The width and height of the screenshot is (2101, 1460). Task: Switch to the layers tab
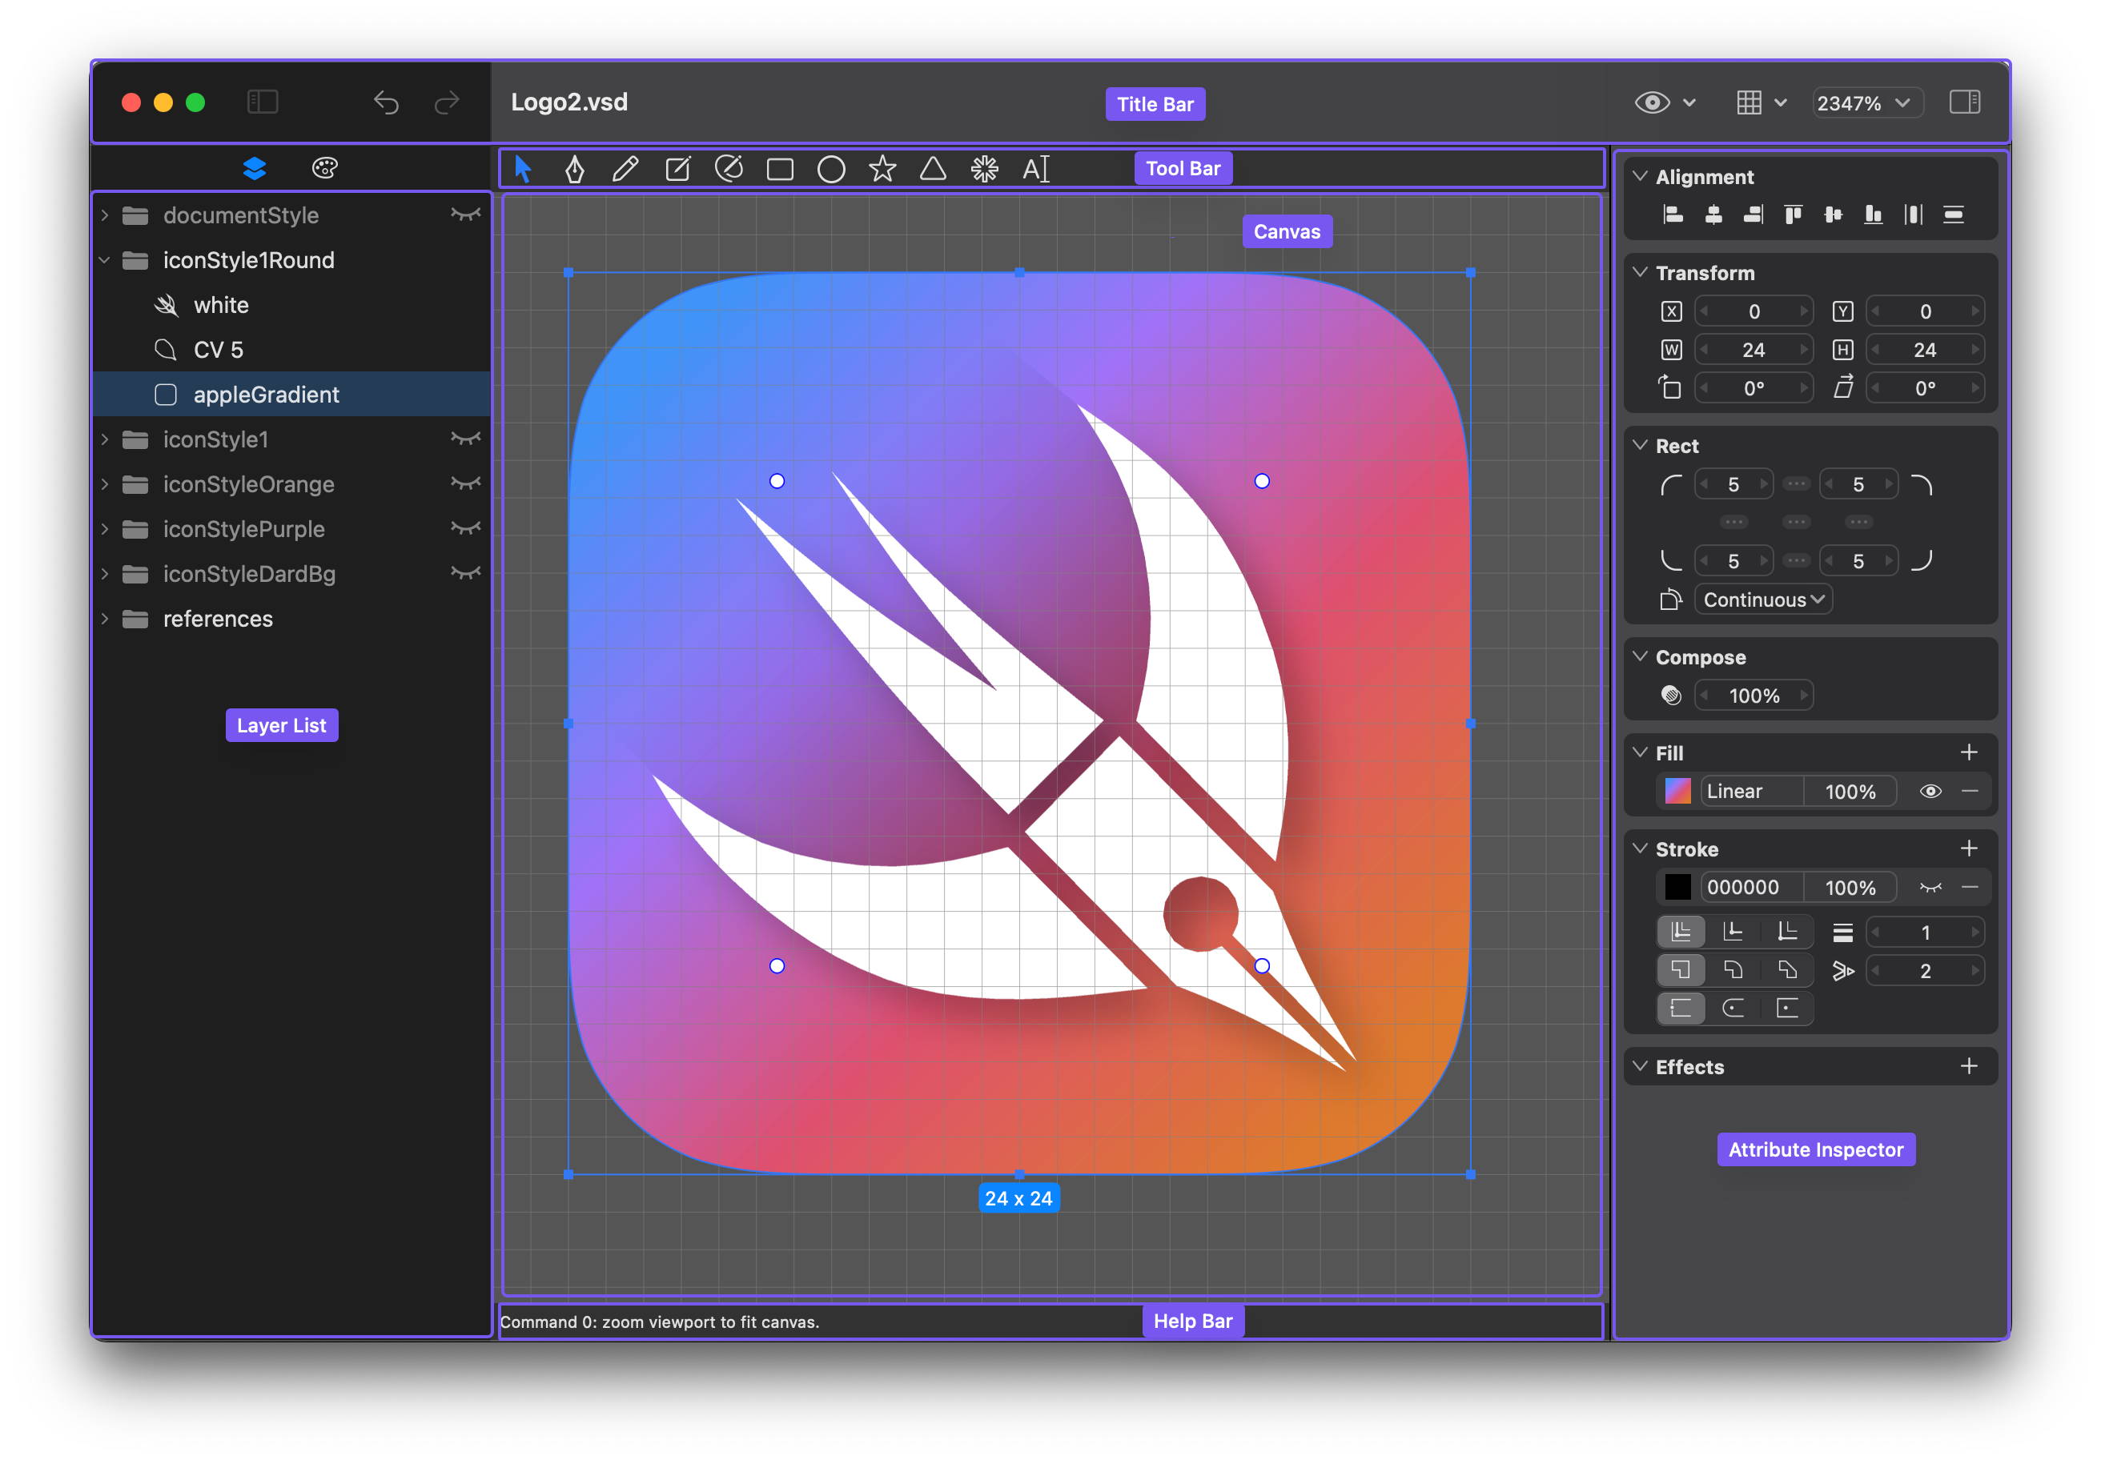255,168
